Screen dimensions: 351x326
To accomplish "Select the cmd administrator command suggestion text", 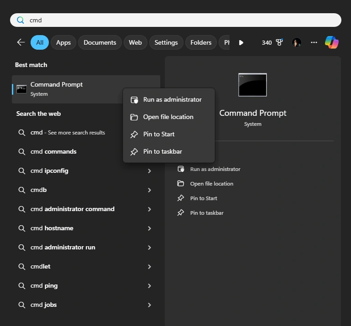I will 72,209.
